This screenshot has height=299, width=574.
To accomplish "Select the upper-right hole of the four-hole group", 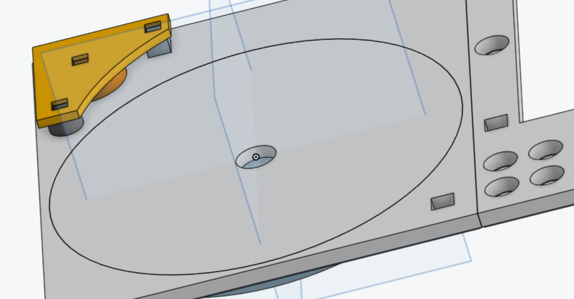I will pyautogui.click(x=545, y=150).
